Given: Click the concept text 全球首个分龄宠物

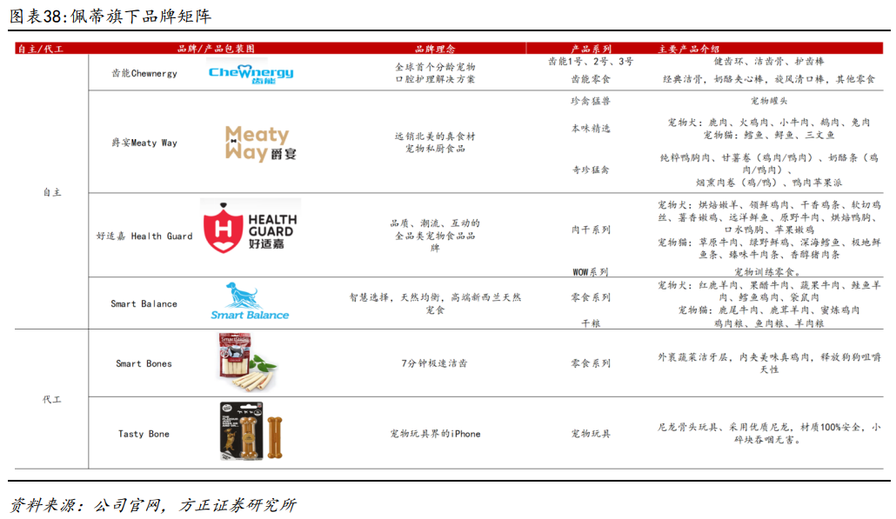Looking at the screenshot, I should [435, 67].
